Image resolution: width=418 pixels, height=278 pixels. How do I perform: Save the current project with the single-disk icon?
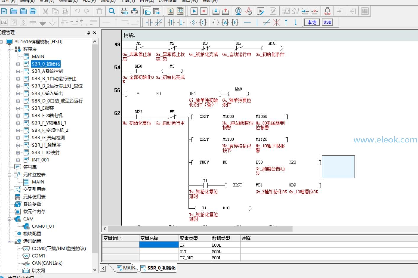coord(23,11)
